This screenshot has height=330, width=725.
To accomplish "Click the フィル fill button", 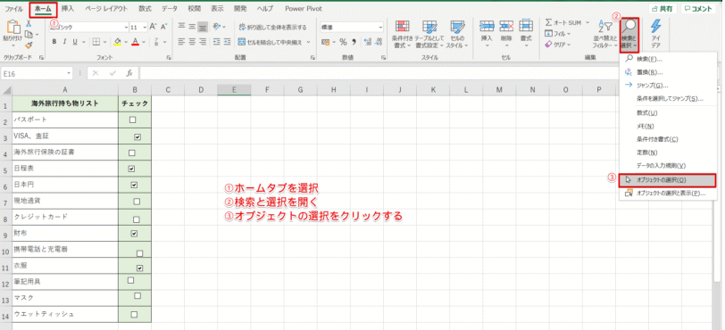I will pos(558,34).
